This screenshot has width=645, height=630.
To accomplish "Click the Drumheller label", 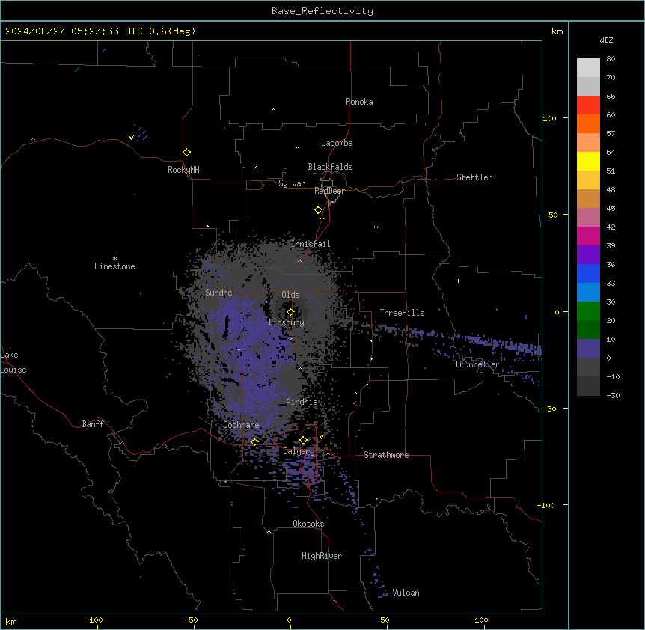I will (477, 364).
